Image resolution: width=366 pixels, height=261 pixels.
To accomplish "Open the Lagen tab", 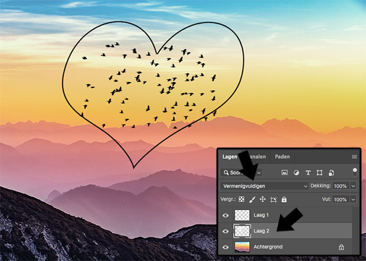I will 229,156.
